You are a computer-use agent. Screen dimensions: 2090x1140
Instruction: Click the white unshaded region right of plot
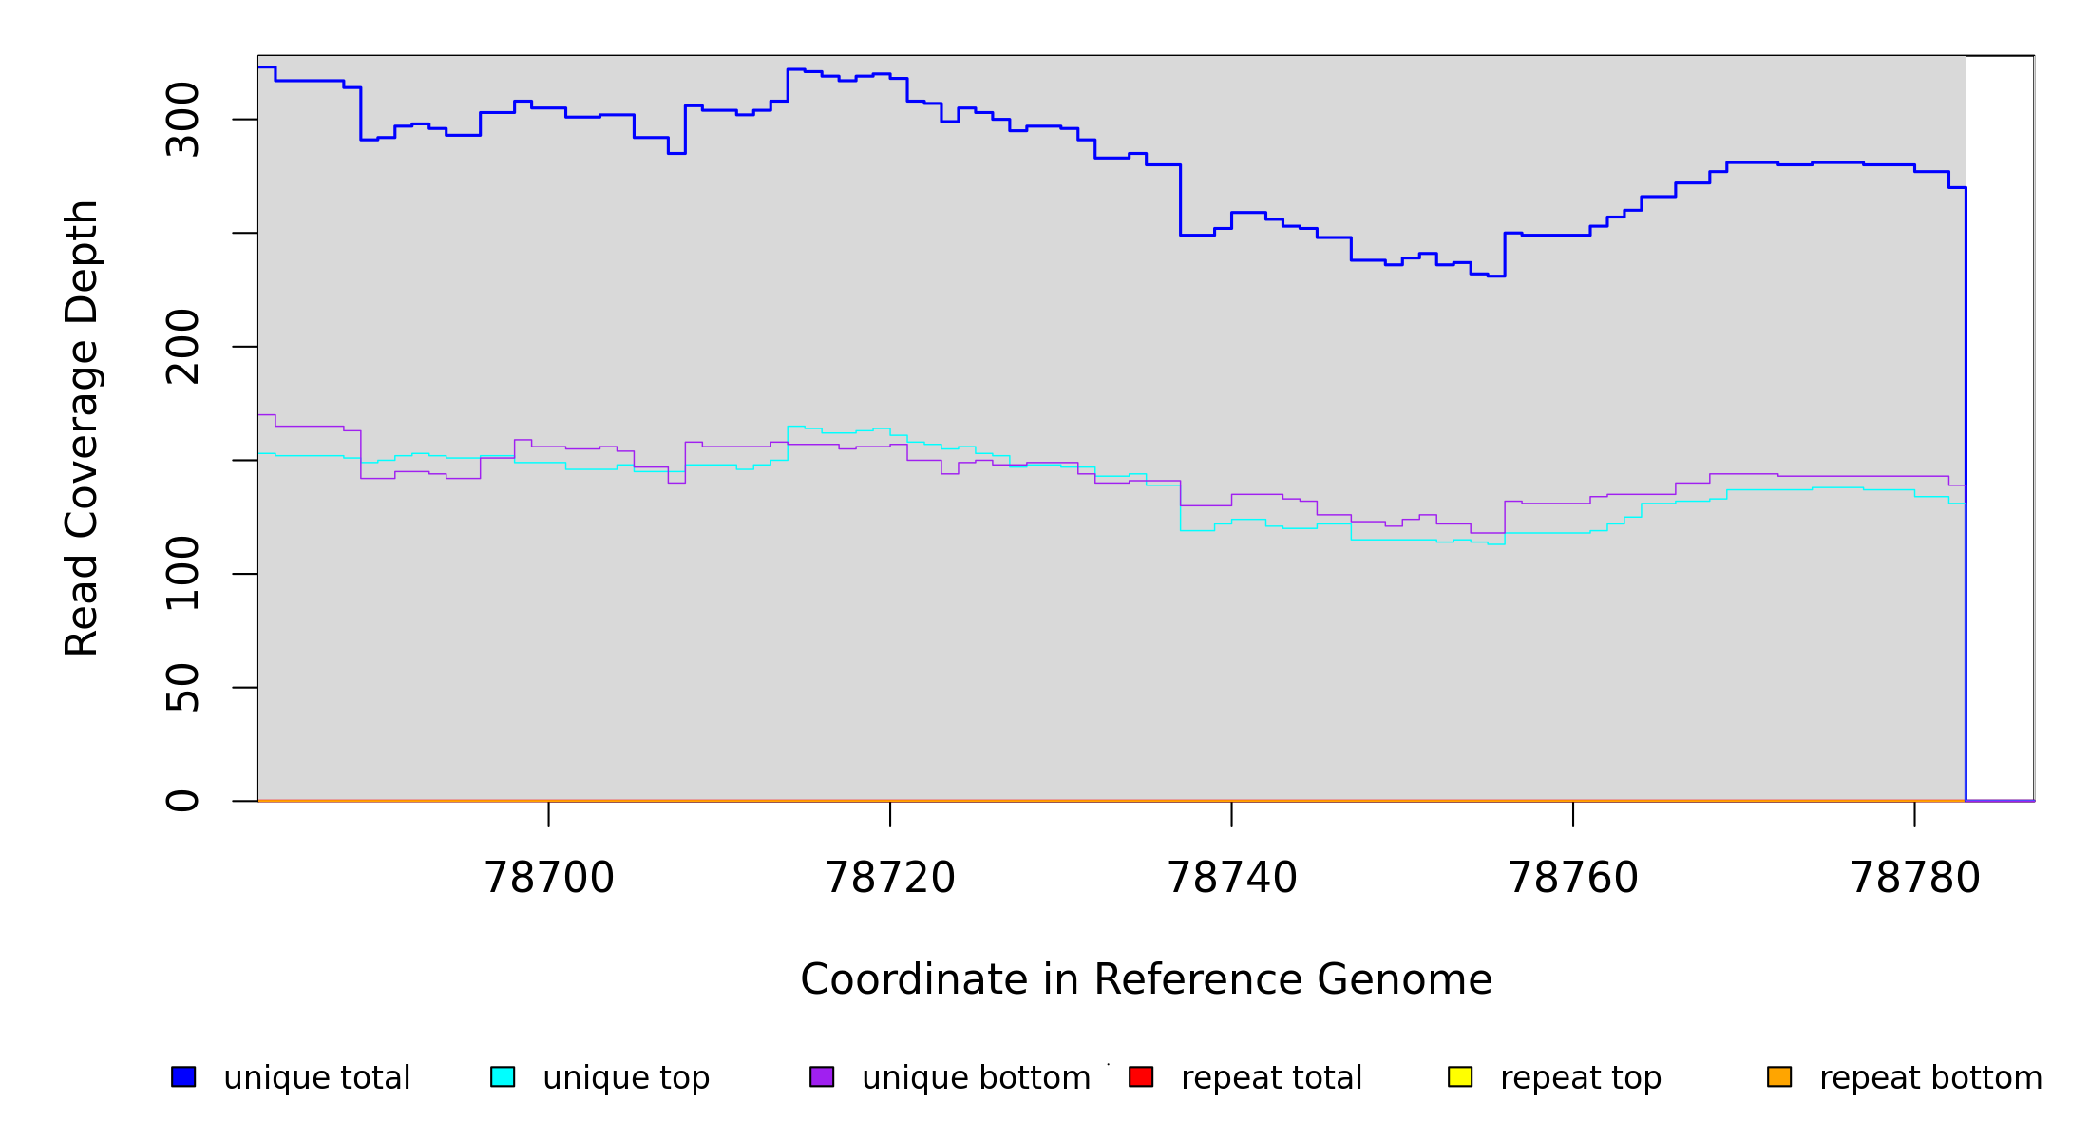(1999, 427)
